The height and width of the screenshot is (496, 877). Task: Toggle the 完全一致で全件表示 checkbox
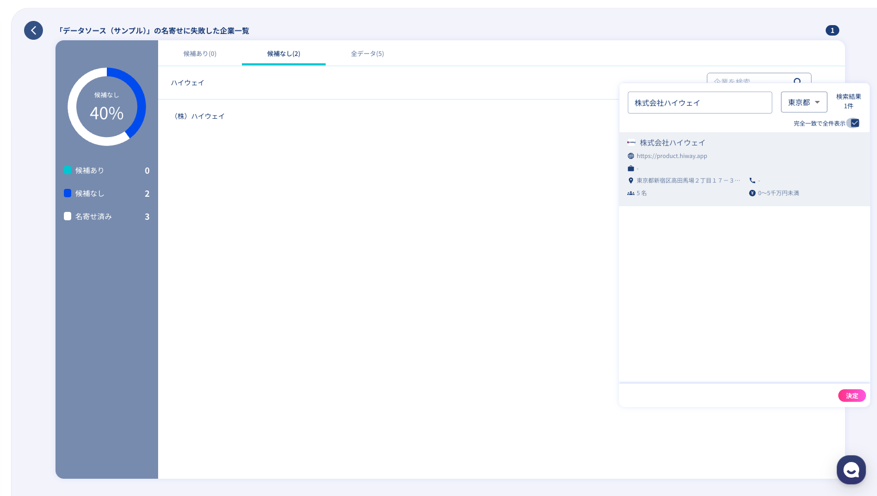tap(854, 123)
